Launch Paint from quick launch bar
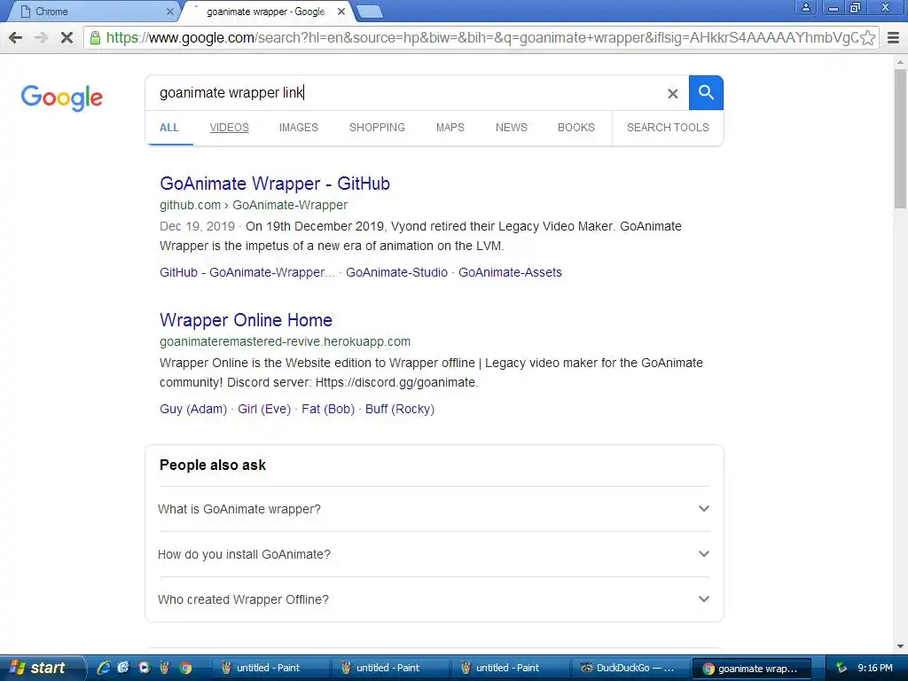 click(x=165, y=668)
